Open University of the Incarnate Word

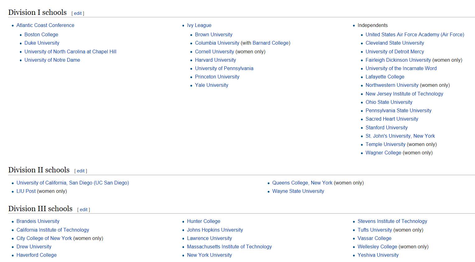point(401,69)
